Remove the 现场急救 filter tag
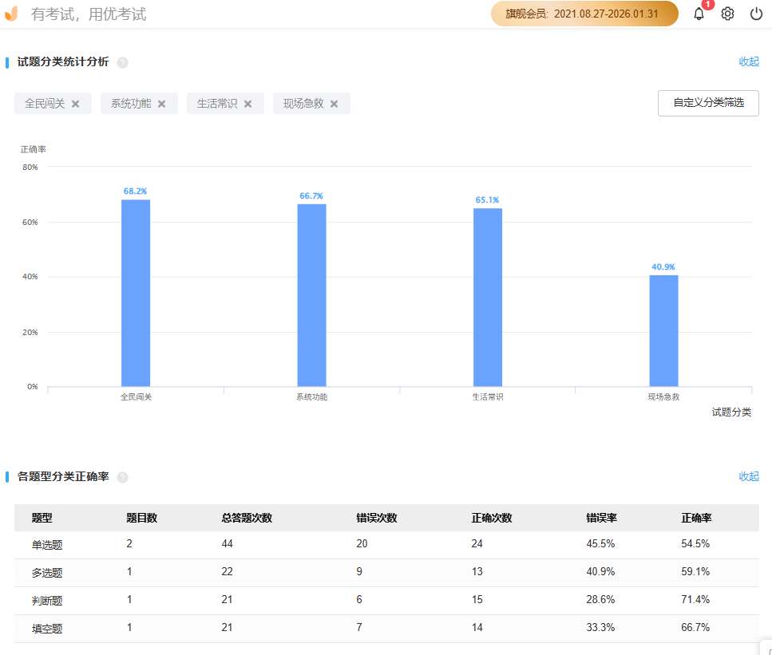772x655 pixels. pos(335,104)
